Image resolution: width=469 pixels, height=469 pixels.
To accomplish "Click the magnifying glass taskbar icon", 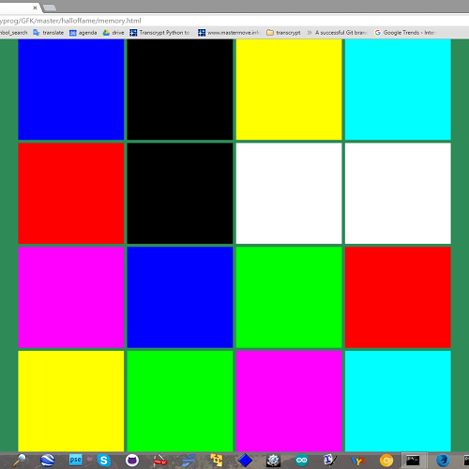I will [20, 461].
